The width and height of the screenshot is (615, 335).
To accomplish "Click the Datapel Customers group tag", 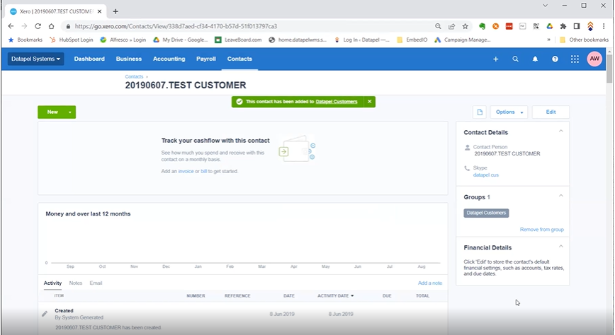I will (x=486, y=213).
